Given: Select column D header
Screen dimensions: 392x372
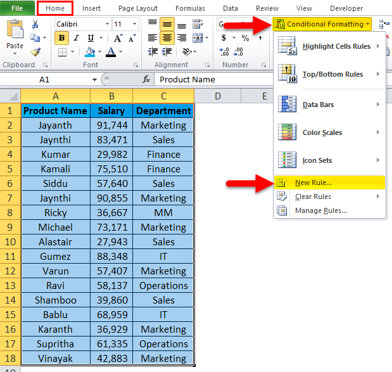Looking at the screenshot, I should point(217,96).
